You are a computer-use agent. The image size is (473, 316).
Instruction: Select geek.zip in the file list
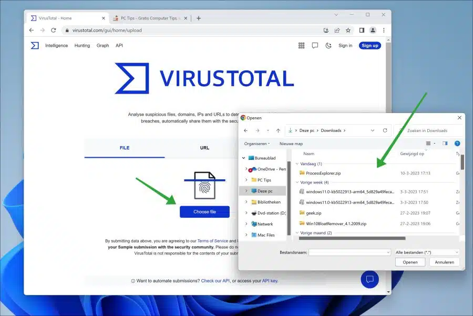pos(313,213)
